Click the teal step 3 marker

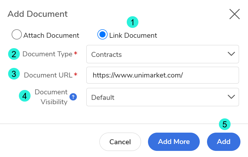(x=14, y=74)
